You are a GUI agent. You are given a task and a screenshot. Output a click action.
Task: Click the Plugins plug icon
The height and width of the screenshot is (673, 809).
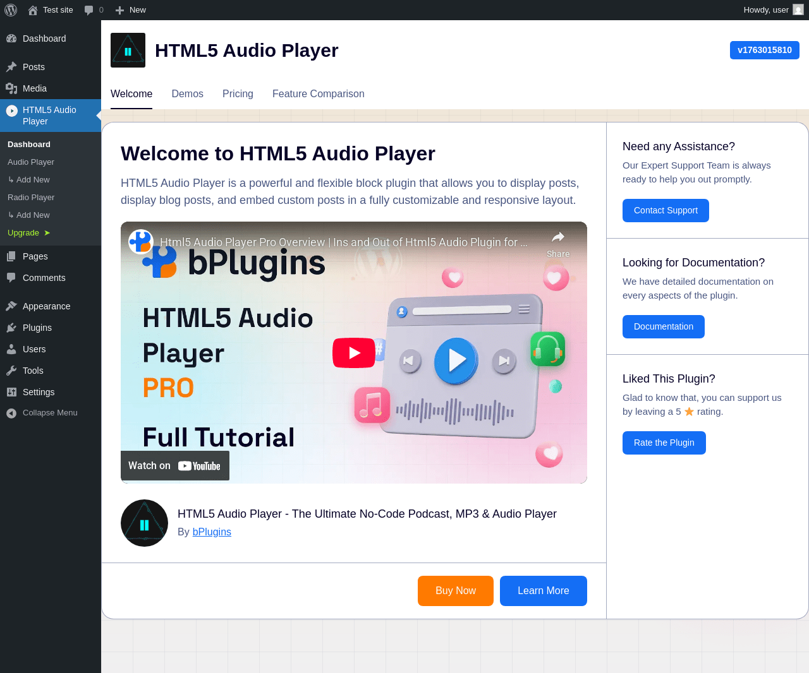11,328
